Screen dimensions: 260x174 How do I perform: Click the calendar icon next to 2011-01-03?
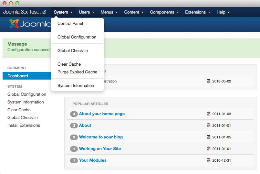tap(209, 114)
